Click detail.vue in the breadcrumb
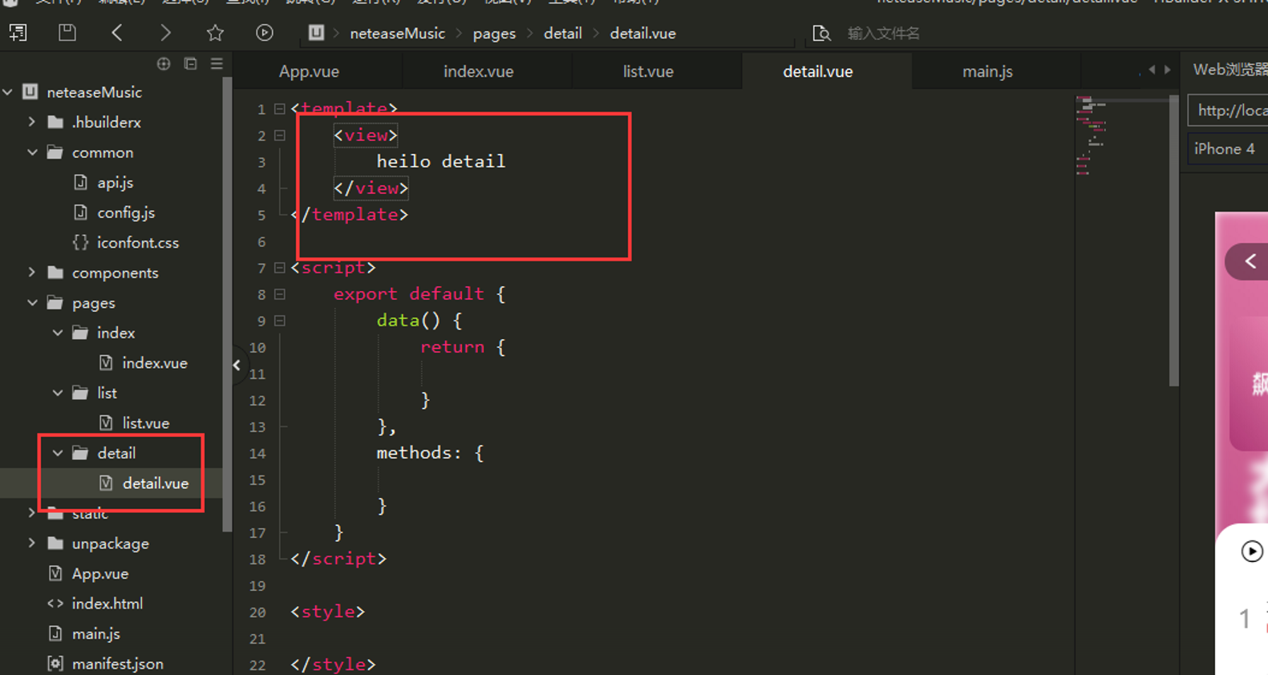 642,33
